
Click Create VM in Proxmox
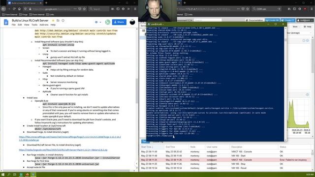(x=272, y=20)
